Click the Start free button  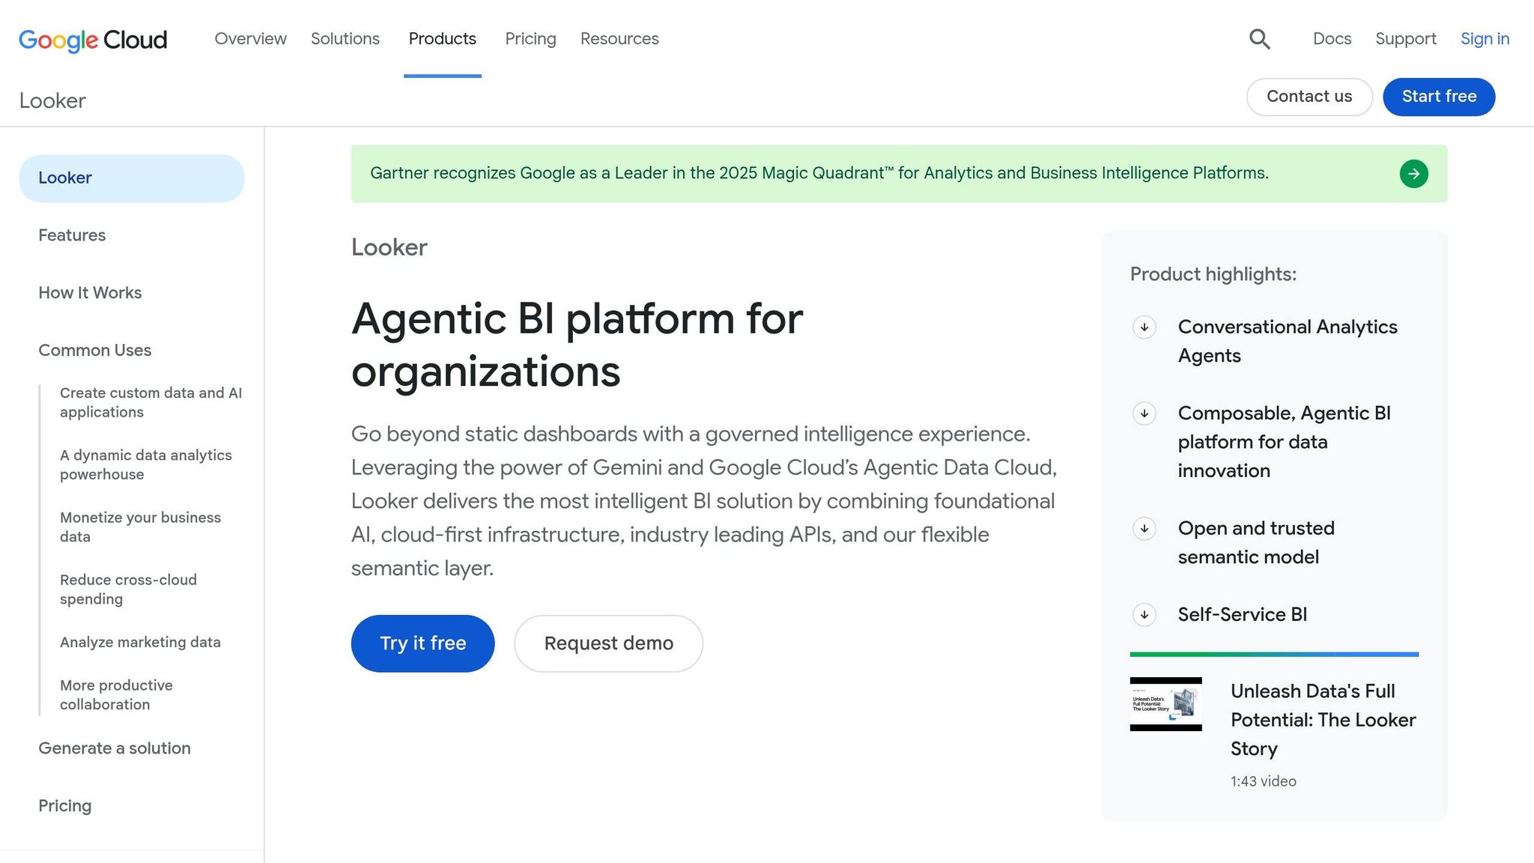(1439, 97)
